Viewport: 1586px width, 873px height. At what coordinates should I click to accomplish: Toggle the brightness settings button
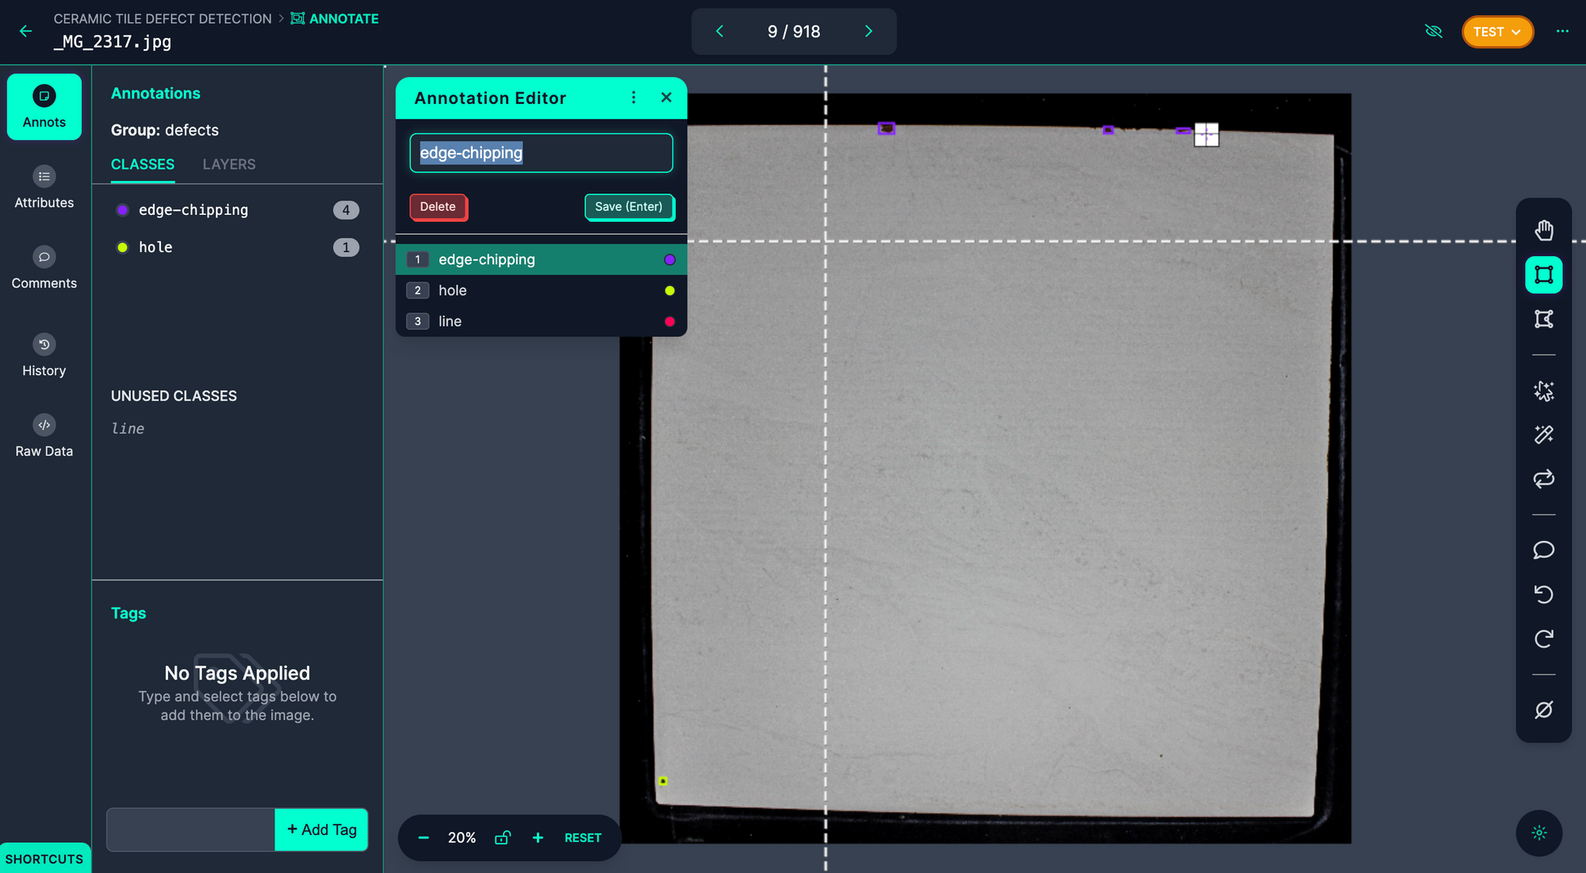pyautogui.click(x=1538, y=833)
